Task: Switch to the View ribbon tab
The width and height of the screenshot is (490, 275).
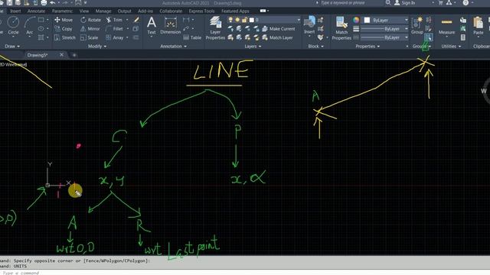Action: tap(84, 11)
